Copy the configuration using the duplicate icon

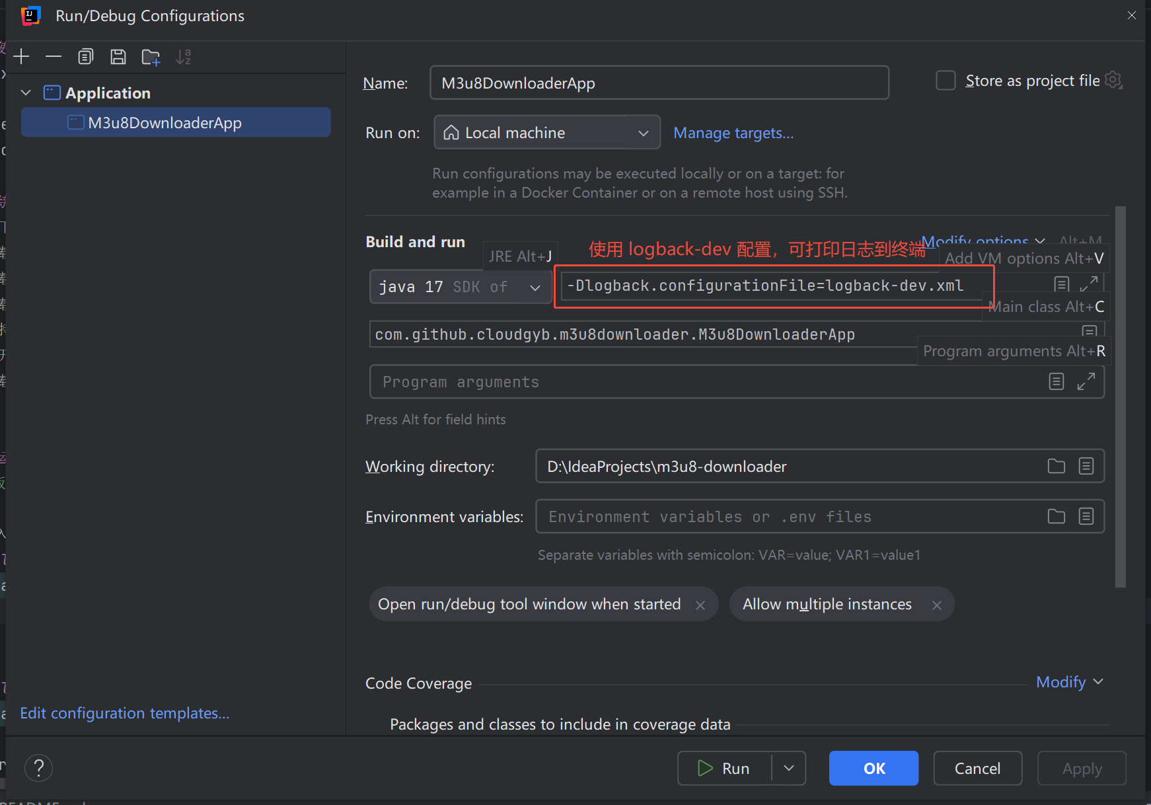[86, 57]
